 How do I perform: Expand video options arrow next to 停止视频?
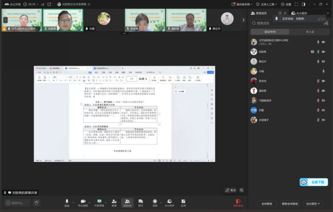point(89,203)
